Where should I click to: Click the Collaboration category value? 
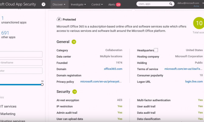(x=114, y=50)
